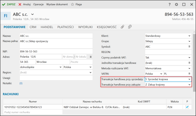
Task: Click the vertical scrollbar thumb
Action: (194, 63)
